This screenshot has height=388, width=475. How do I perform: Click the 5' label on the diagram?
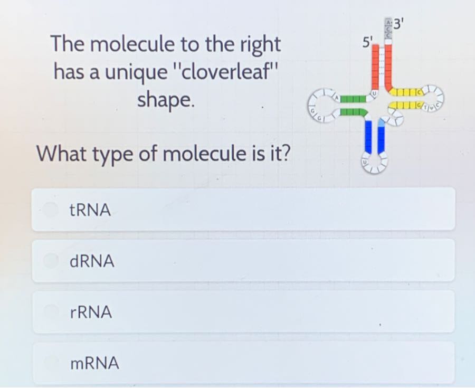click(367, 41)
